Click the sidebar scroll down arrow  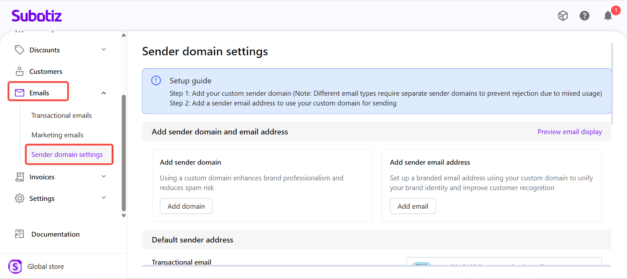point(124,216)
